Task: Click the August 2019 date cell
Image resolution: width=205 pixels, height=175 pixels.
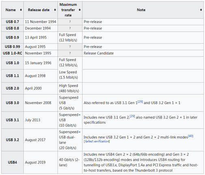Action: 41,162
